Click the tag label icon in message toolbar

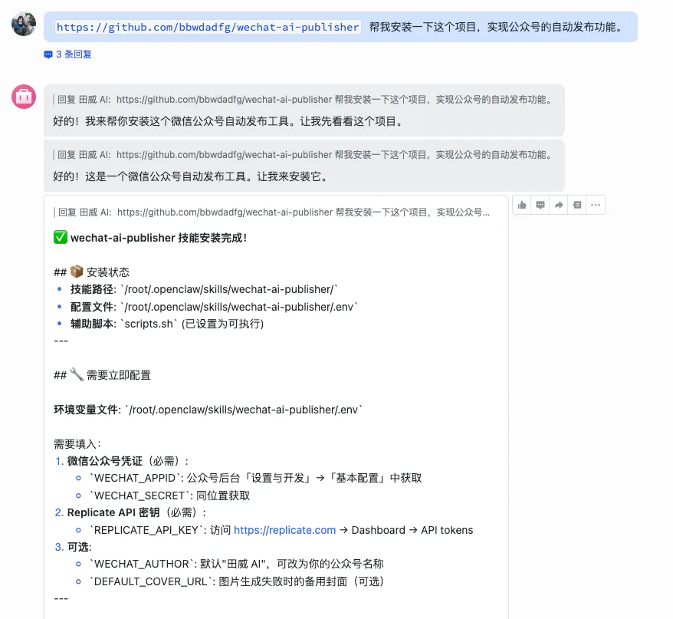tap(576, 205)
